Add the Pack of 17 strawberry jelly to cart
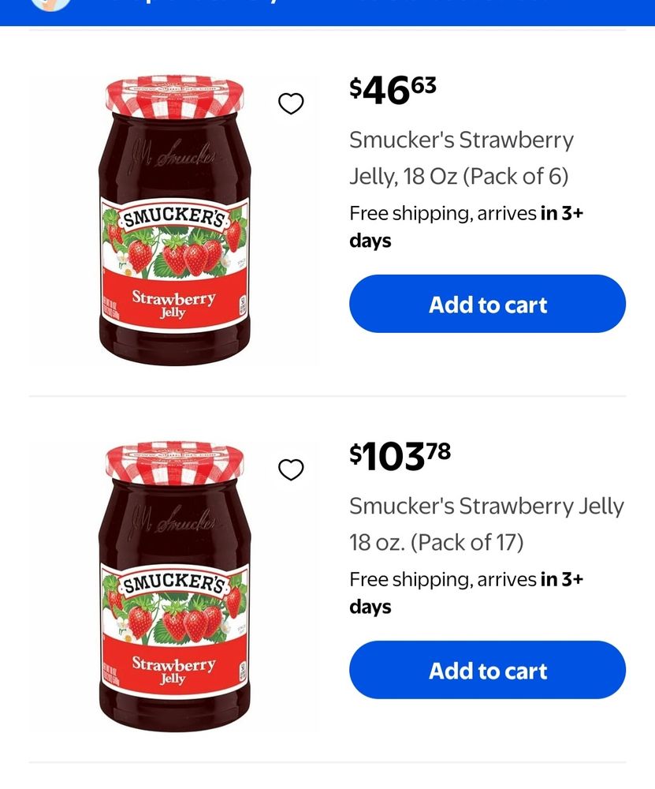 tap(487, 670)
